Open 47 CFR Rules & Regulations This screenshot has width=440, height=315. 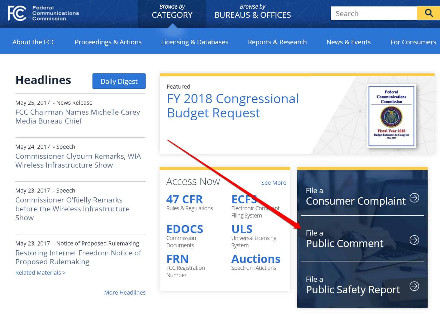[x=189, y=203]
